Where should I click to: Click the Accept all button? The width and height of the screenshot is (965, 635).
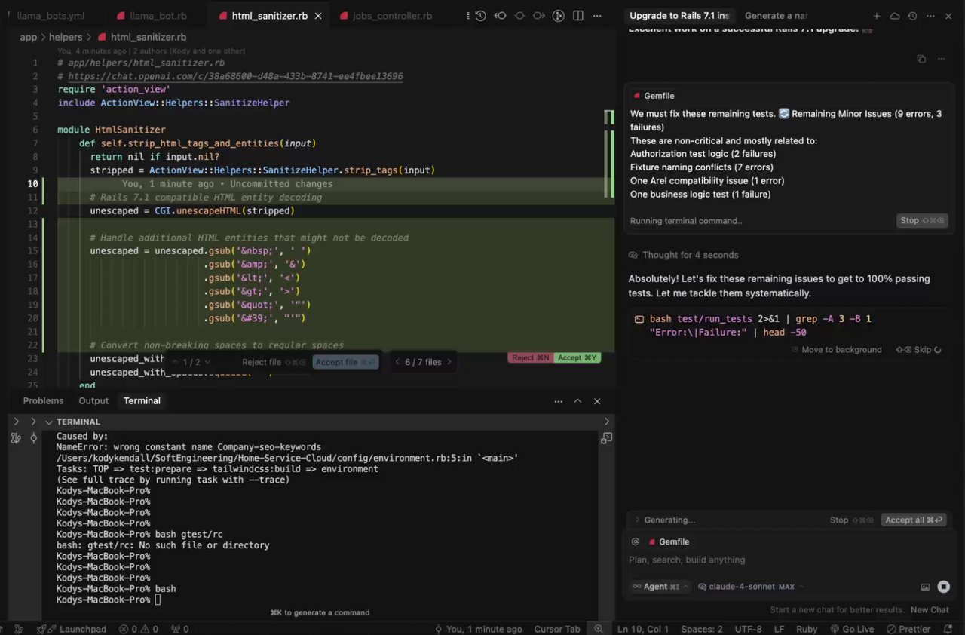click(x=914, y=520)
